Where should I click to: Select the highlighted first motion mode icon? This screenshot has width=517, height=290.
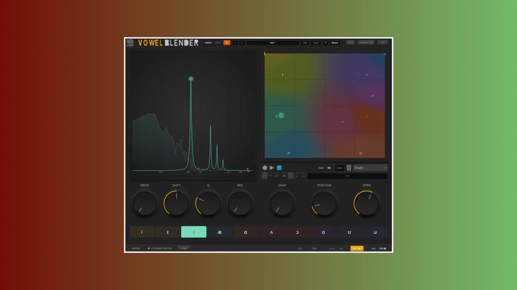coord(265,176)
